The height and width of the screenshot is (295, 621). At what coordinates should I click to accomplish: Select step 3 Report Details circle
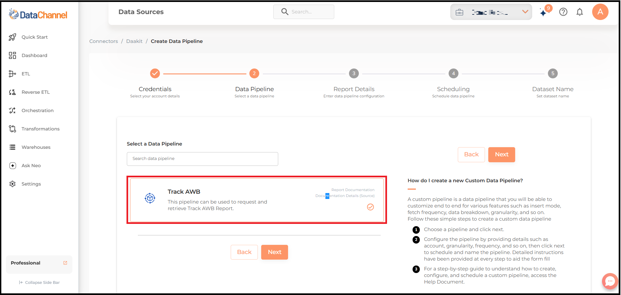point(354,73)
